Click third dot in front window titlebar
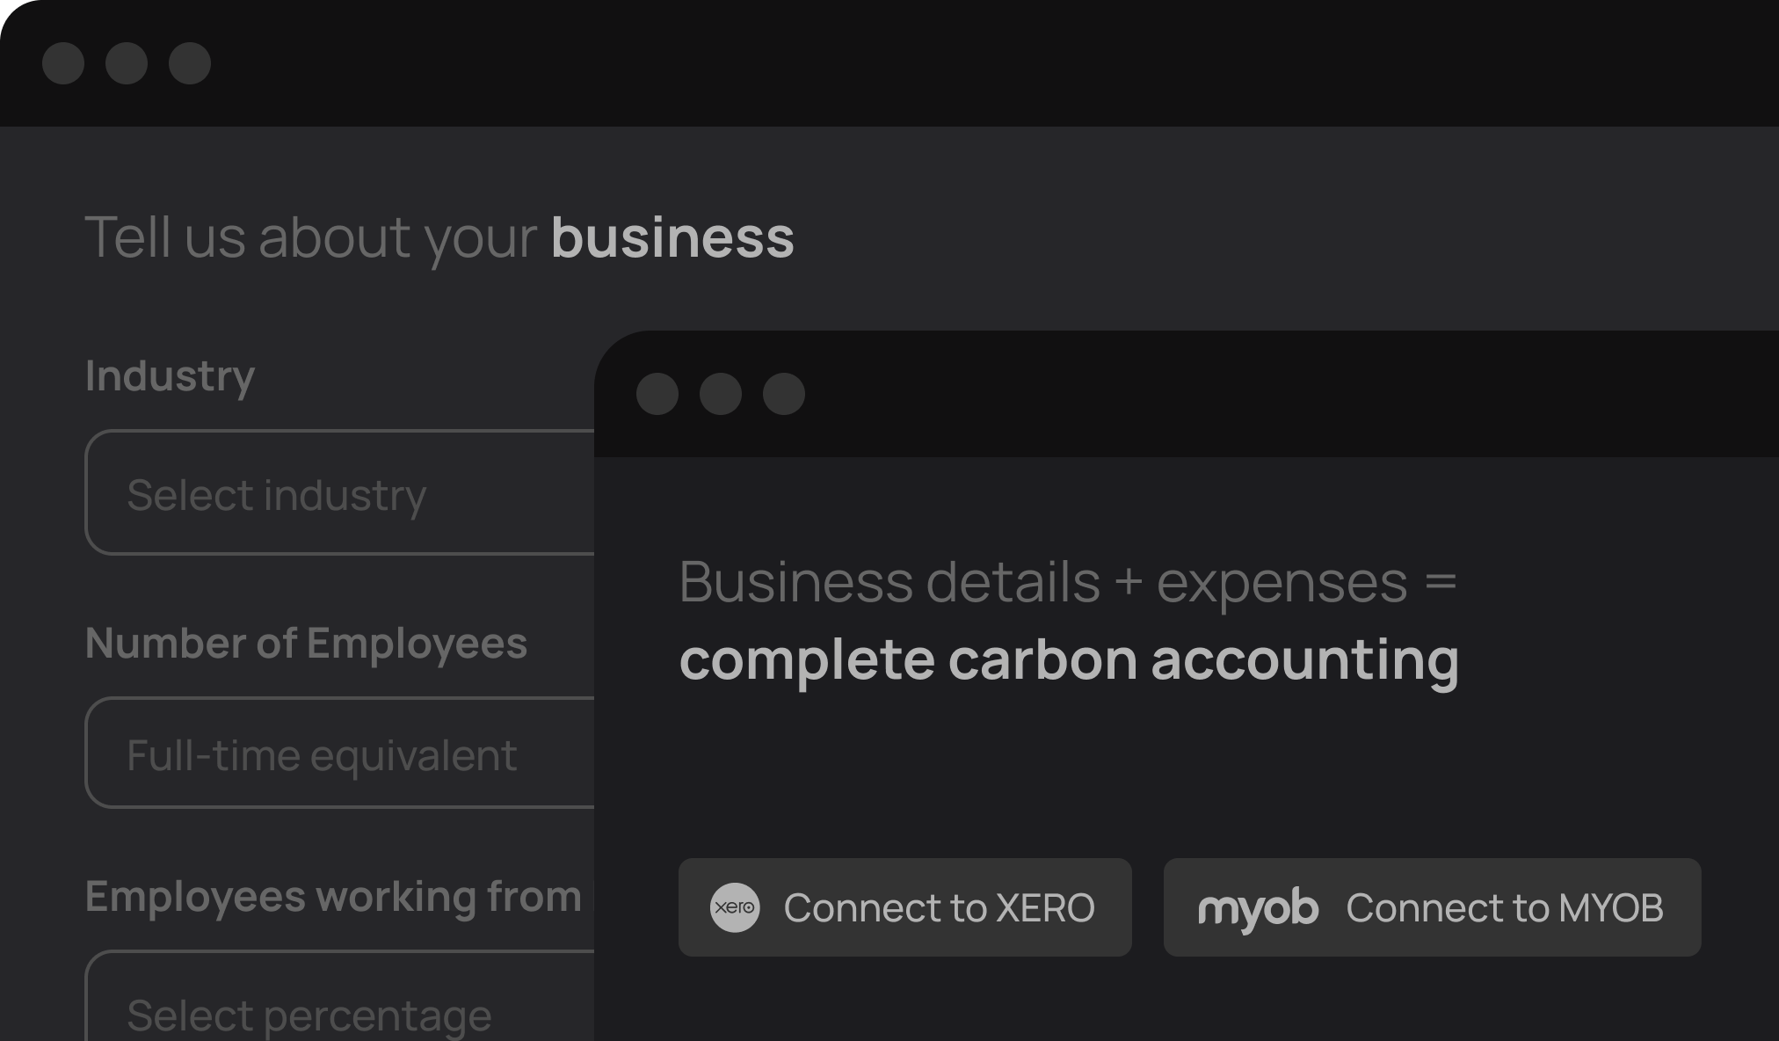1779x1041 pixels. click(784, 394)
